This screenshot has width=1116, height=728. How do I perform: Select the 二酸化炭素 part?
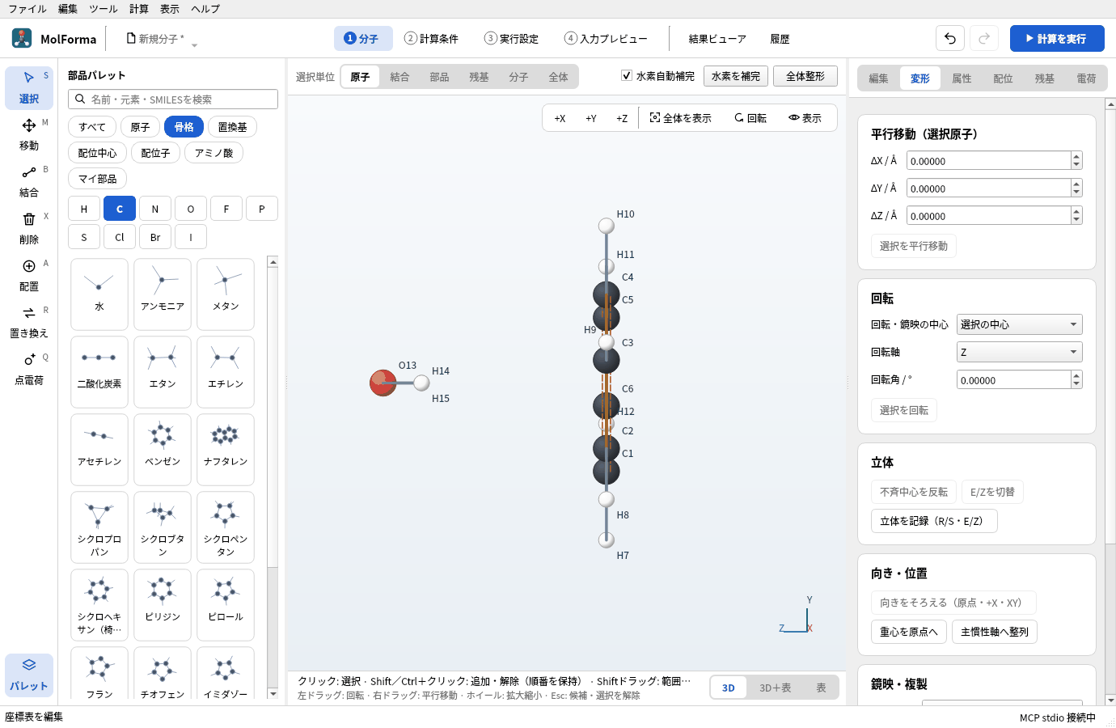pyautogui.click(x=99, y=372)
